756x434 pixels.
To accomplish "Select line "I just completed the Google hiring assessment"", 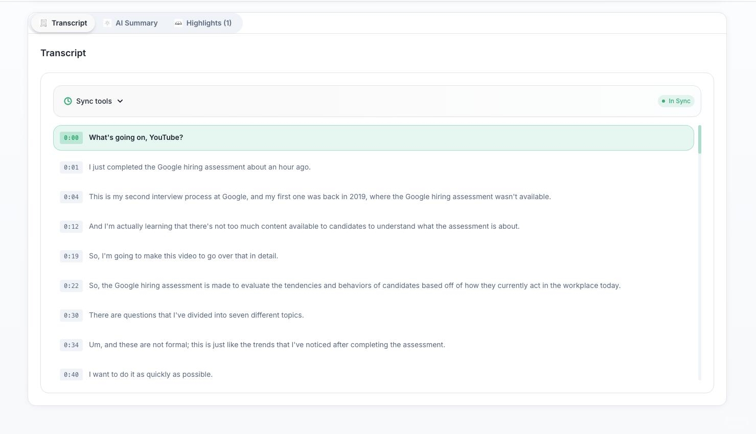I will [x=374, y=167].
